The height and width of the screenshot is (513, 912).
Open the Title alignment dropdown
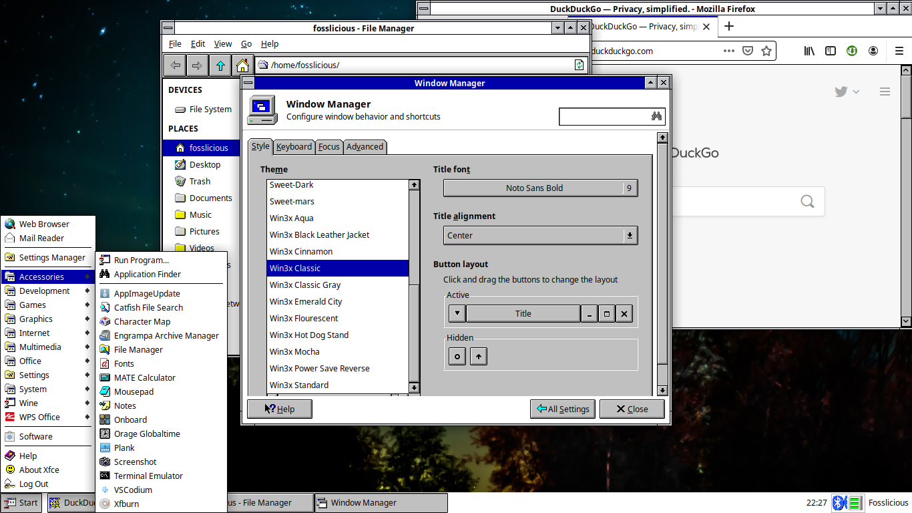tap(540, 236)
